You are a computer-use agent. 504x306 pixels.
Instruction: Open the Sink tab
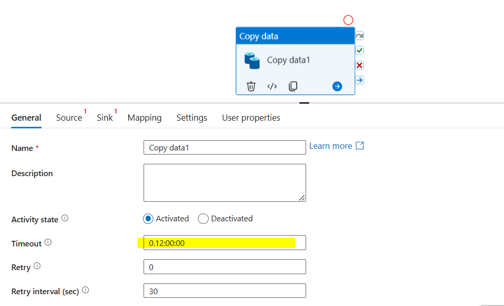tap(105, 118)
